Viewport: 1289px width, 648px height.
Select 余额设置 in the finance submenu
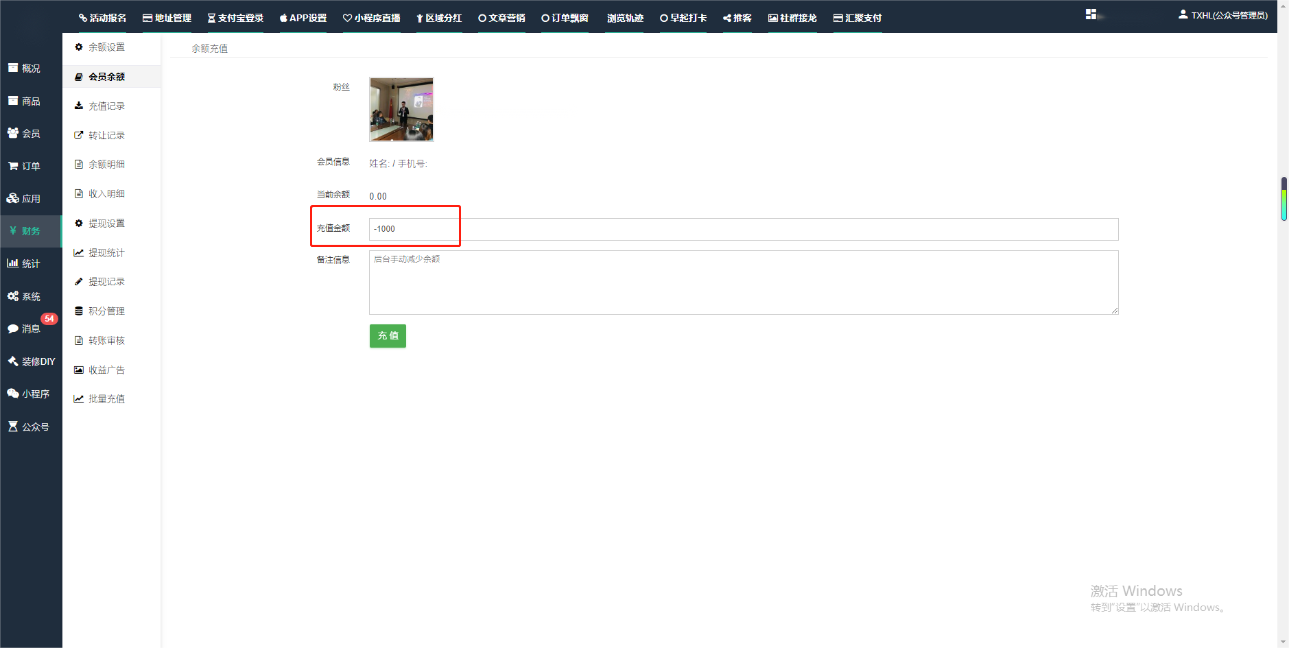pos(106,47)
